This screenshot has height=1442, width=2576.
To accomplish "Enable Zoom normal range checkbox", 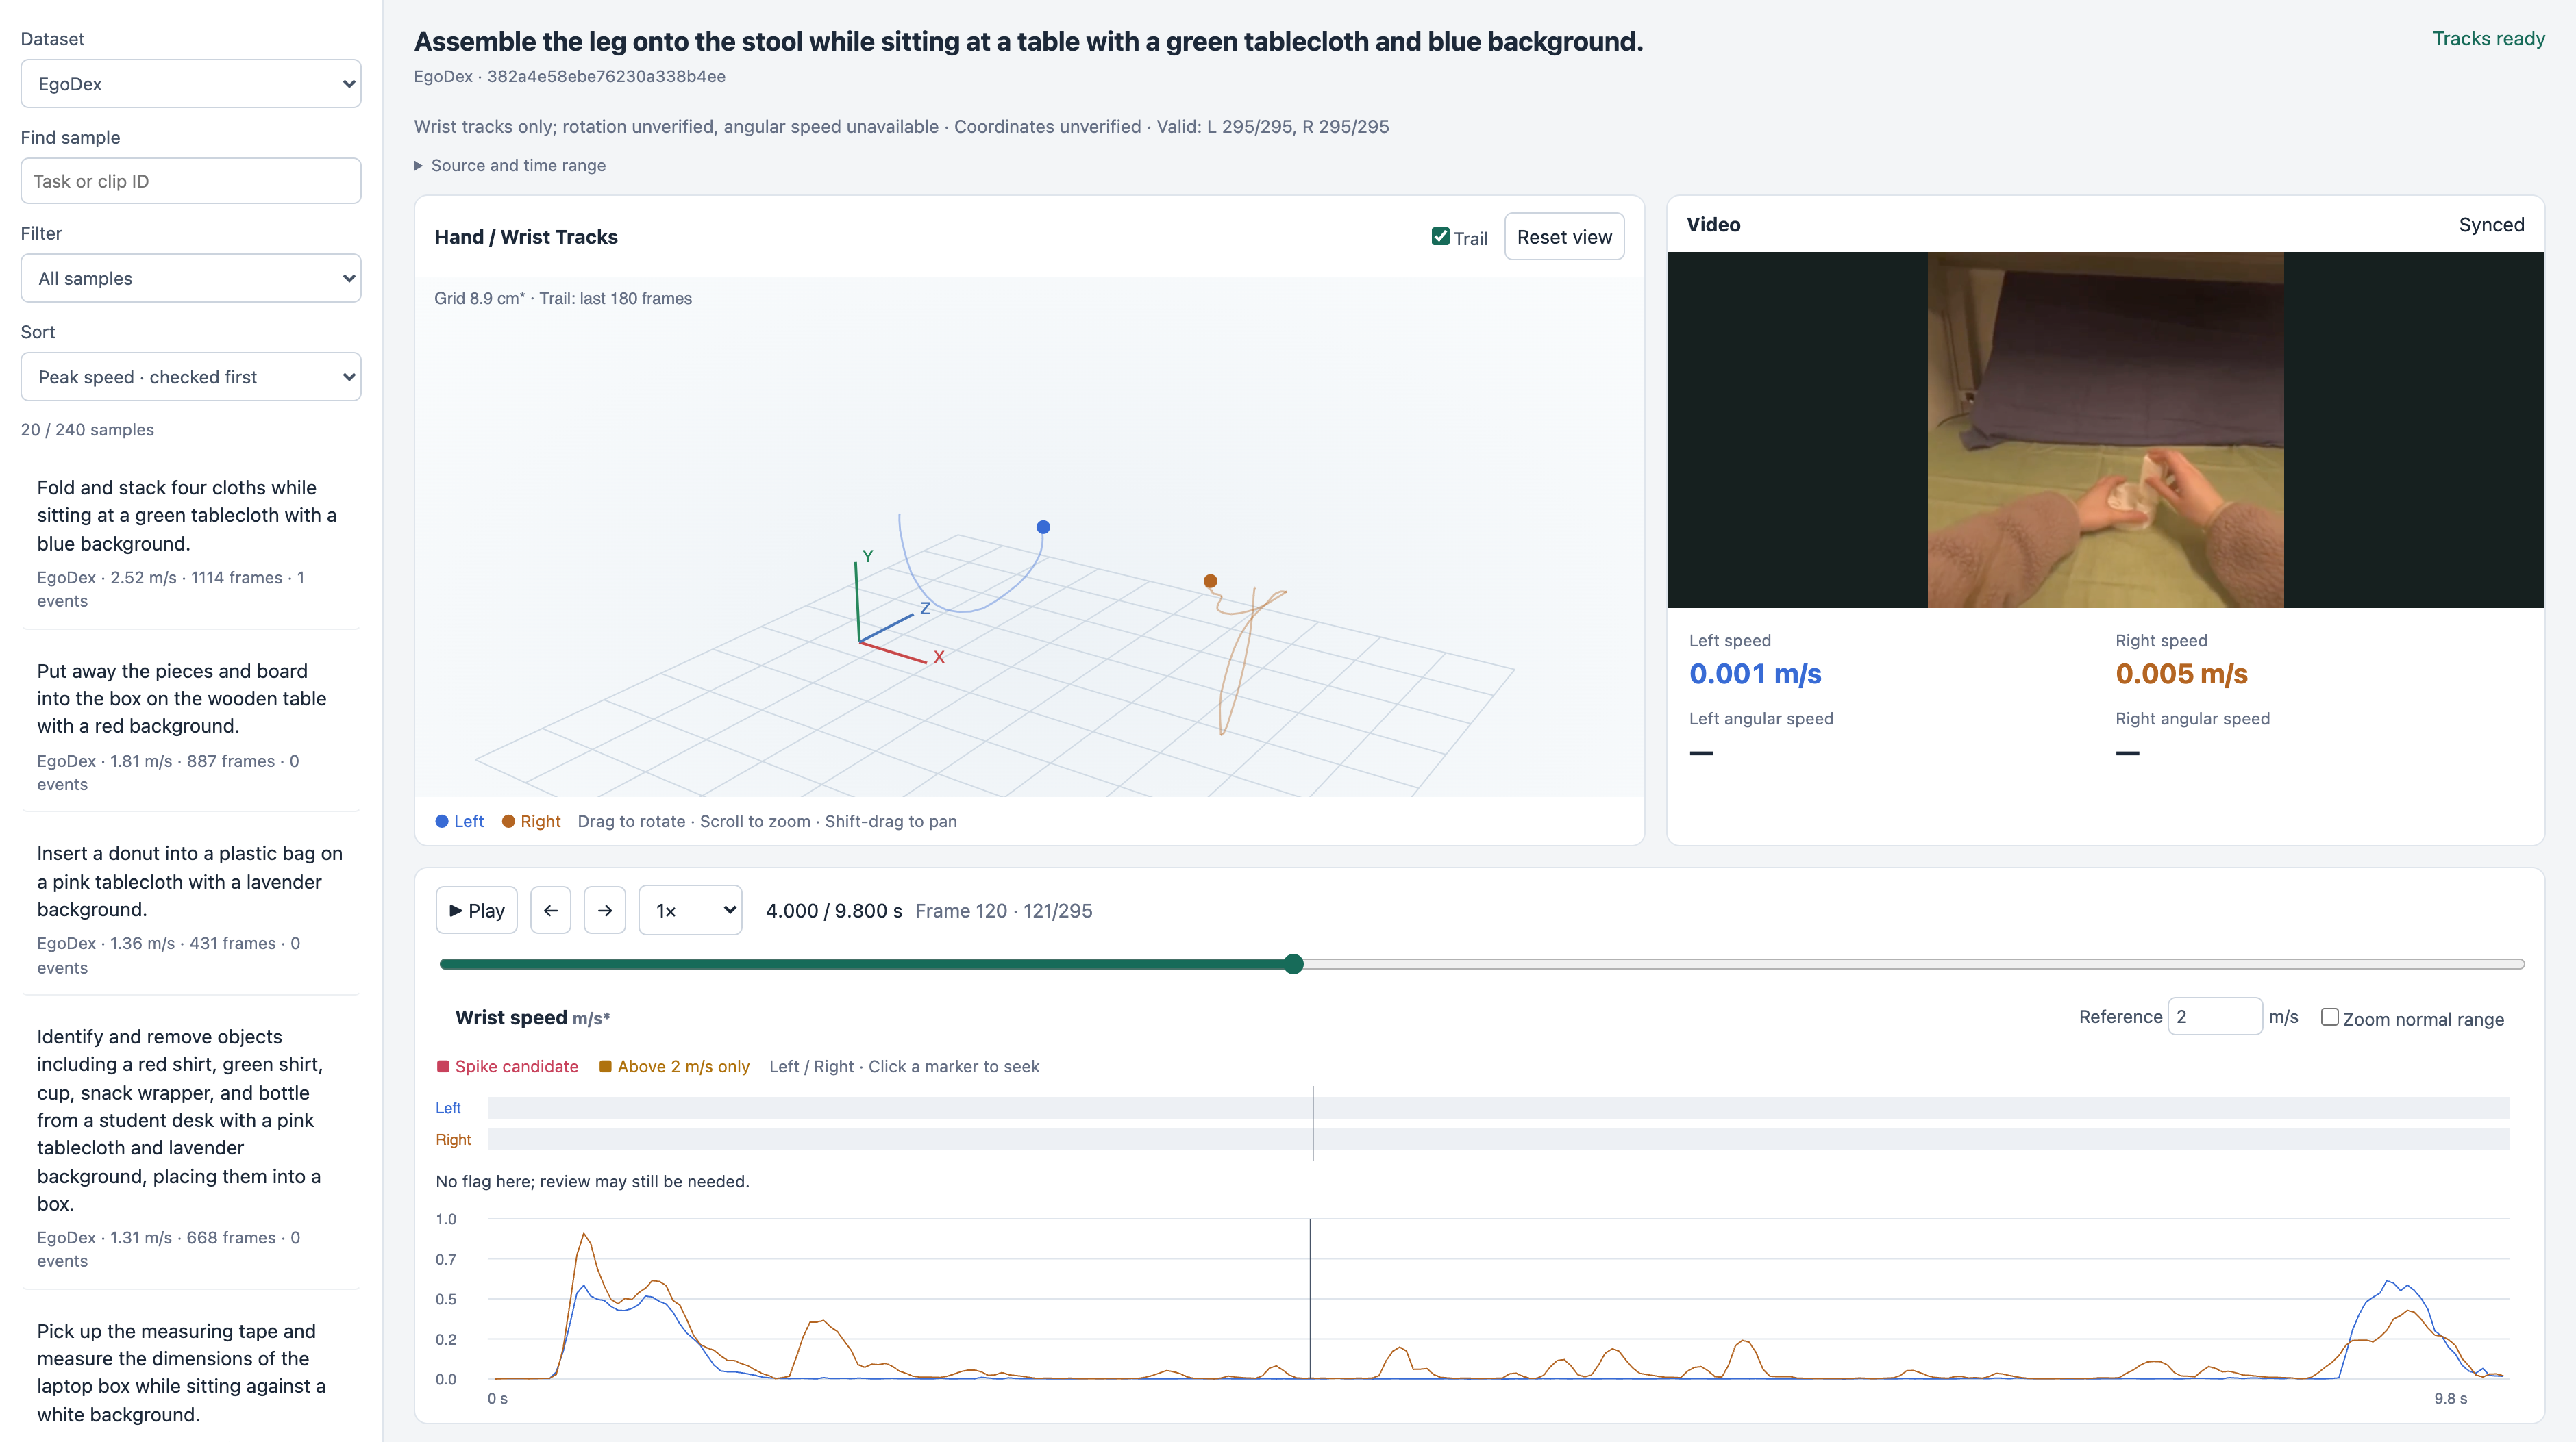I will pyautogui.click(x=2329, y=1017).
